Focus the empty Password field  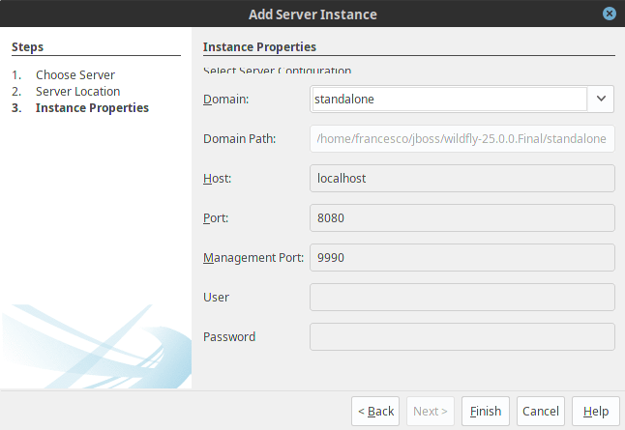461,337
